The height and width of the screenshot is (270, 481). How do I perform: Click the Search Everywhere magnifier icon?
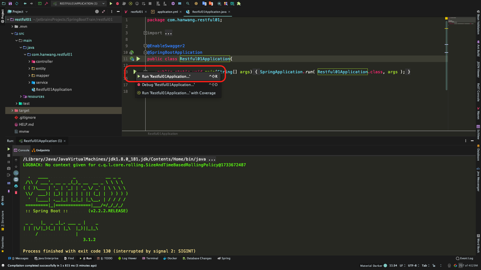coord(188,3)
